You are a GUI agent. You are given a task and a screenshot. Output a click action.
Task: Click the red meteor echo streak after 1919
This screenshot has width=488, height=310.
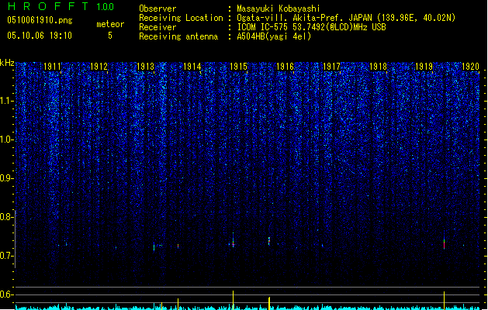coord(444,244)
